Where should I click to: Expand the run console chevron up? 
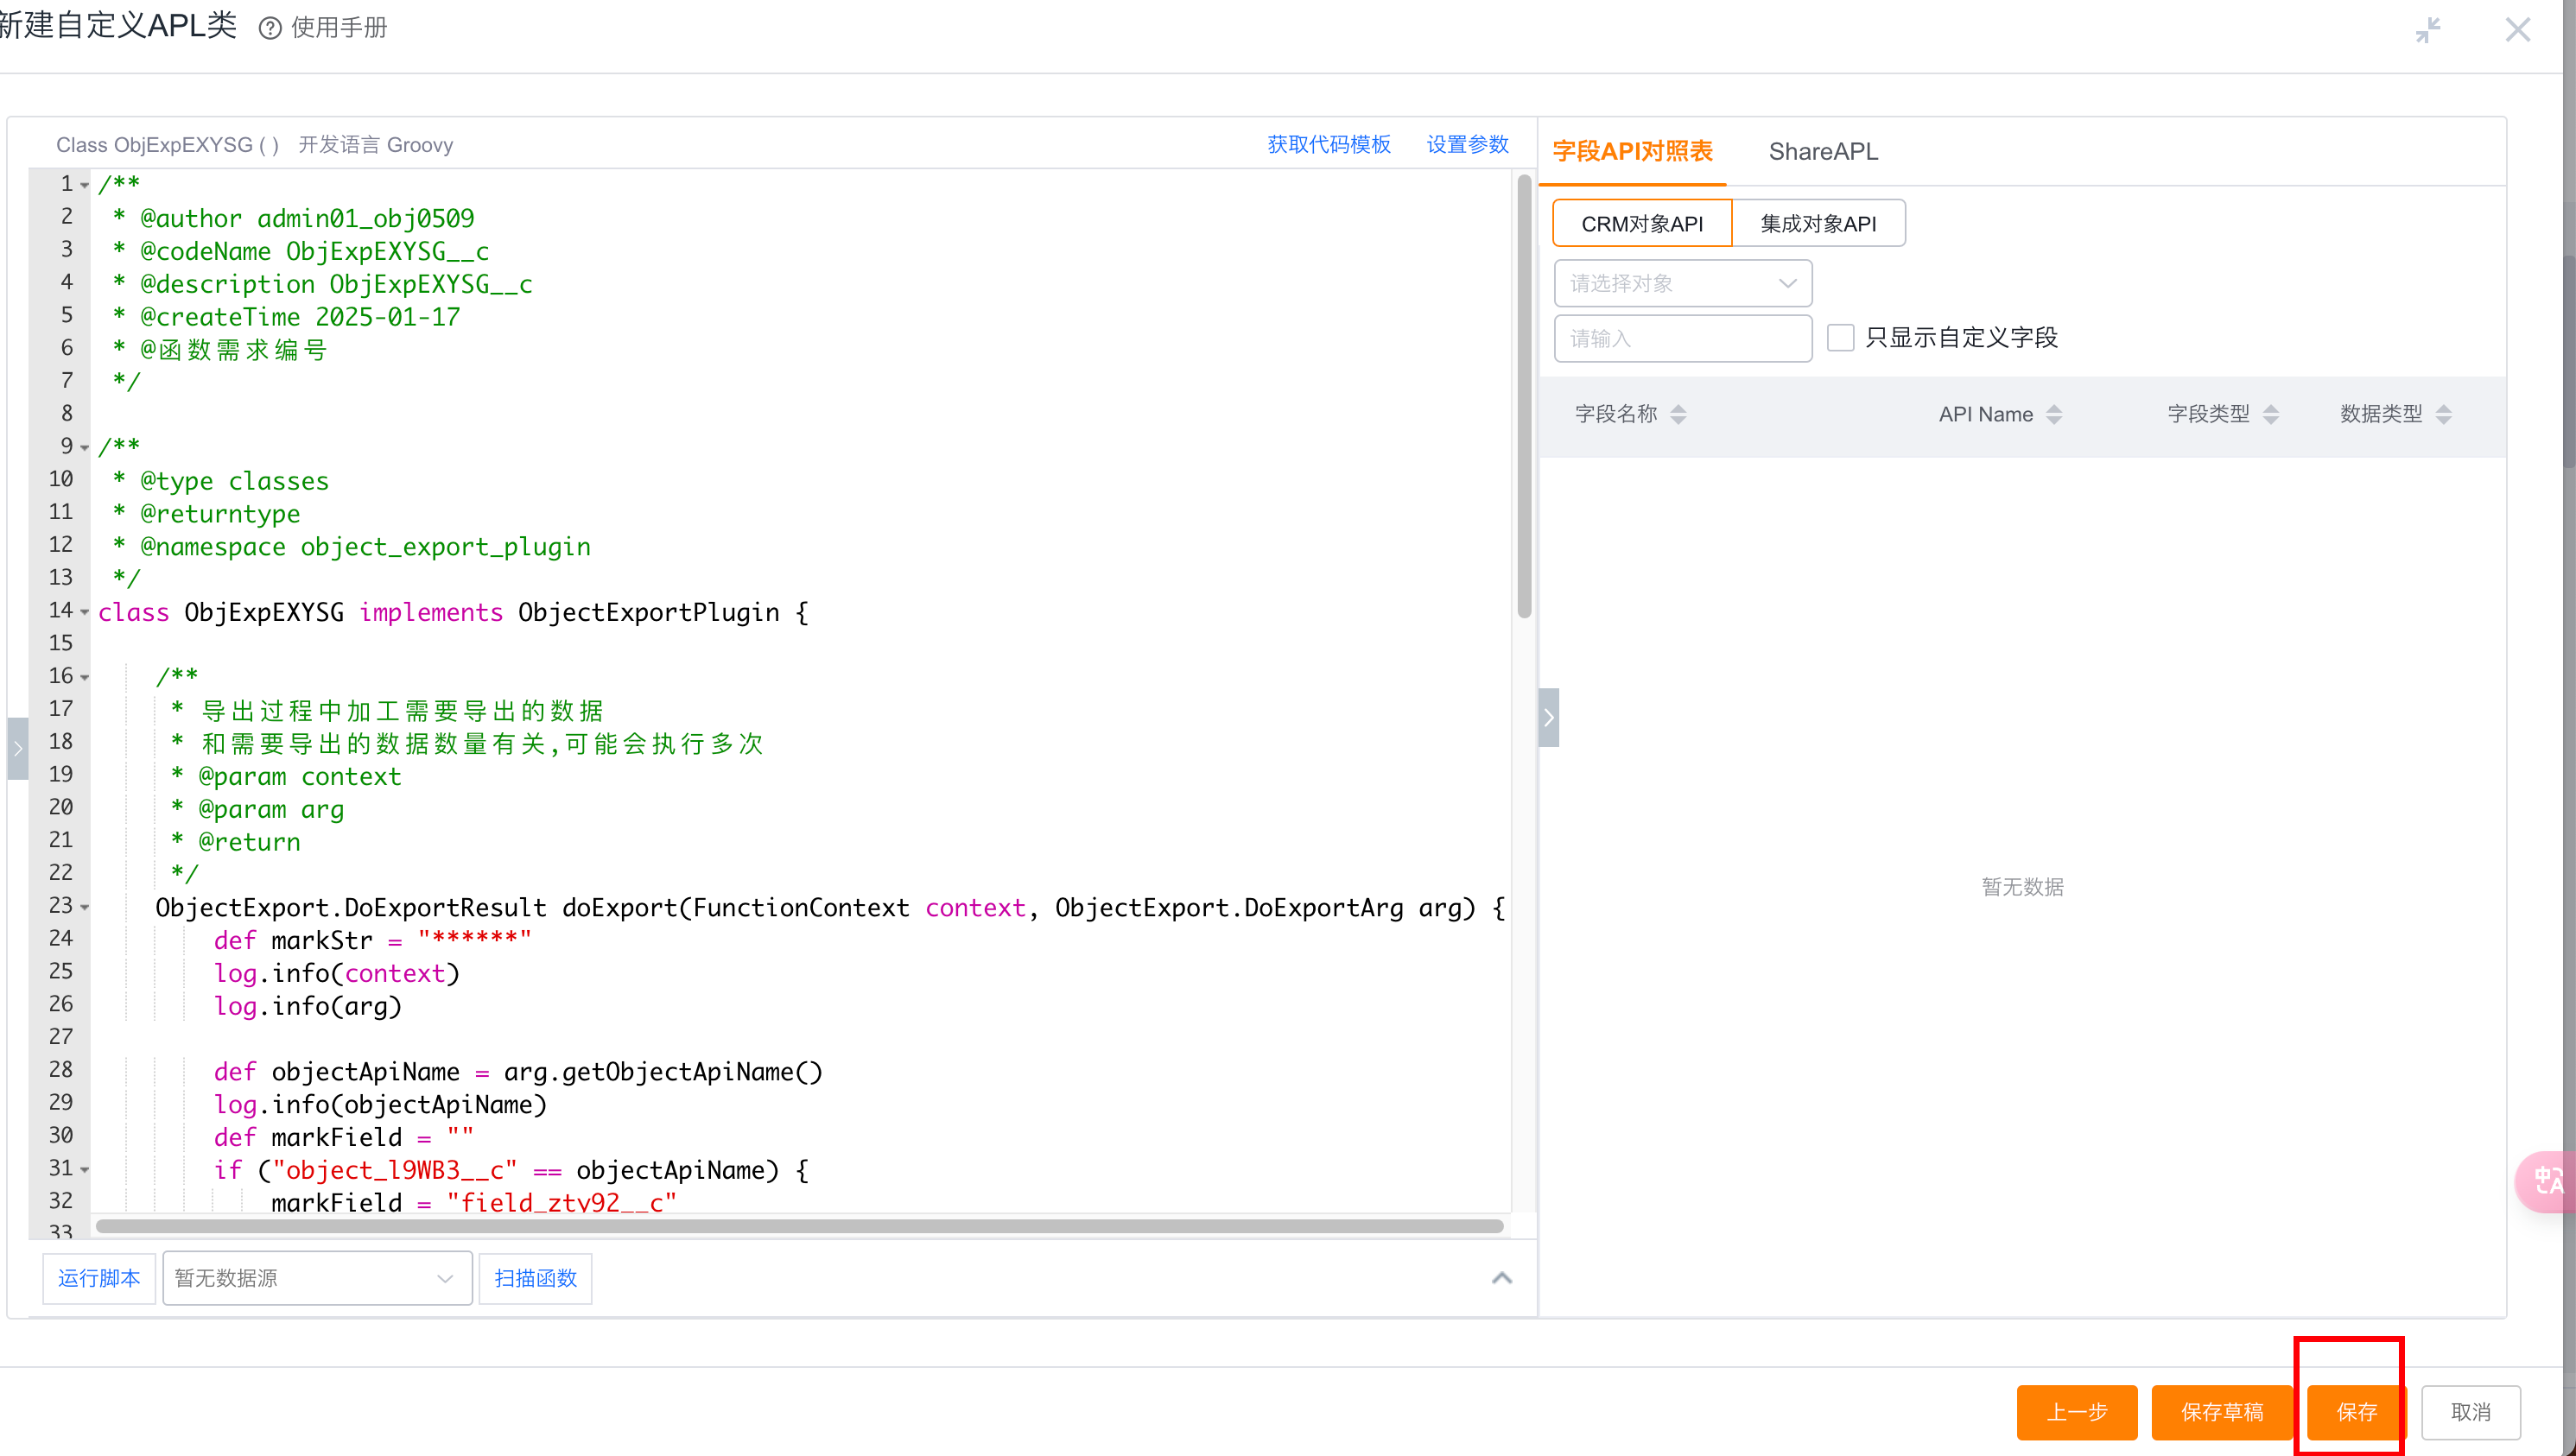[x=1501, y=1278]
